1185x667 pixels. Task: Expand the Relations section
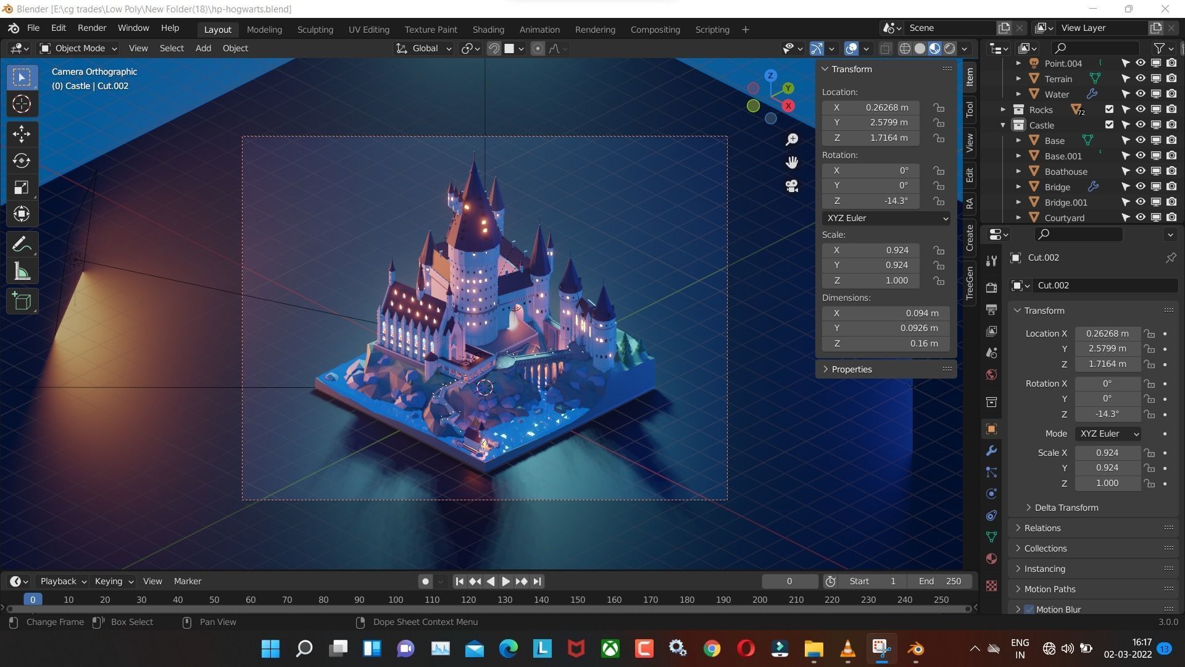tap(1042, 527)
